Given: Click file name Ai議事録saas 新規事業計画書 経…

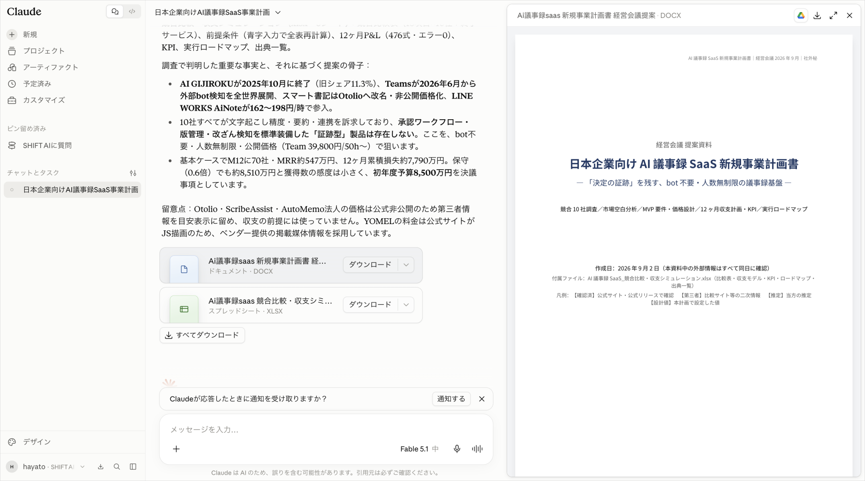Looking at the screenshot, I should point(267,261).
